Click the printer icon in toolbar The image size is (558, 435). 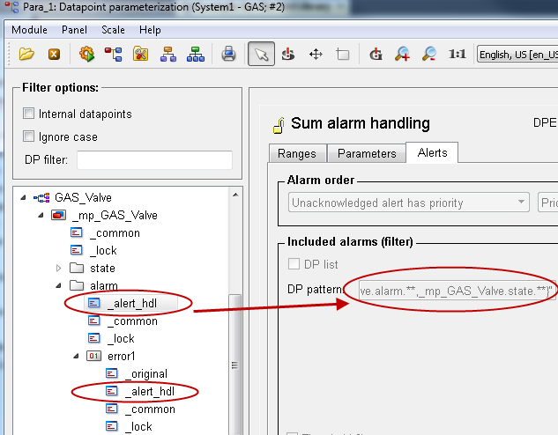[228, 54]
